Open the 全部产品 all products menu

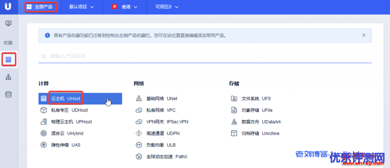[41, 7]
